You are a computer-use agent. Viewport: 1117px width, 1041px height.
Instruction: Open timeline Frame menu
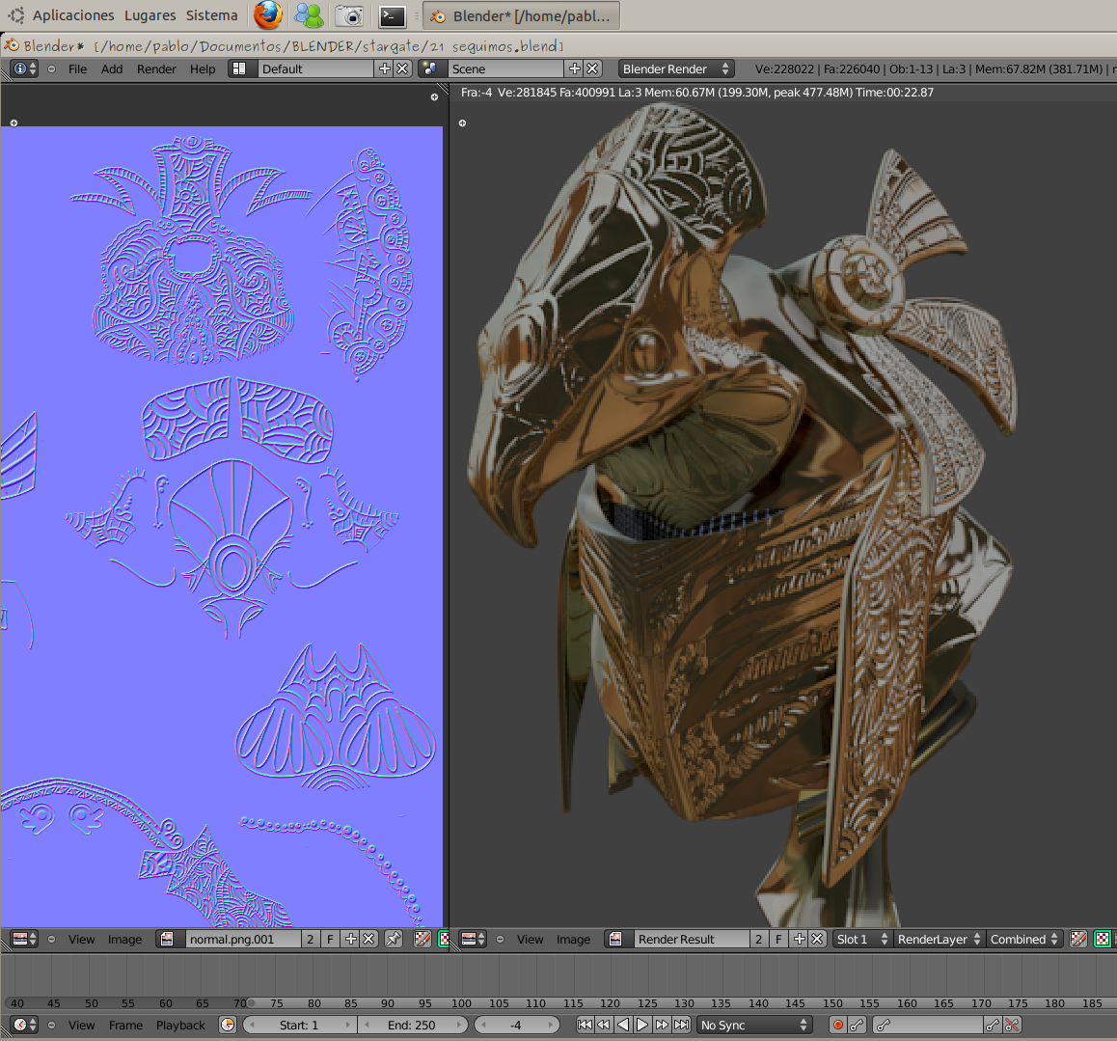[x=125, y=1026]
